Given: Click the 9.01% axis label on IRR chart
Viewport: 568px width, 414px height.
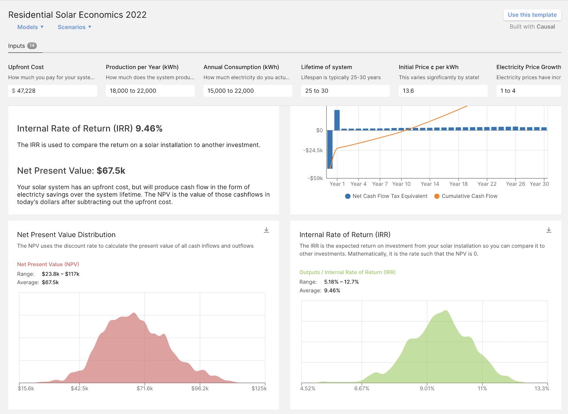Looking at the screenshot, I should 427,388.
